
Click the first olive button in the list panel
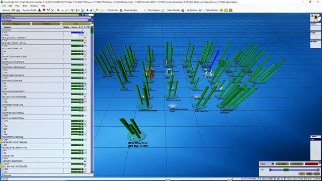click(x=16, y=24)
